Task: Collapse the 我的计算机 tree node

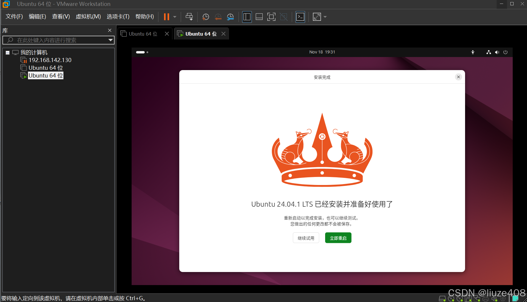Action: (x=7, y=53)
